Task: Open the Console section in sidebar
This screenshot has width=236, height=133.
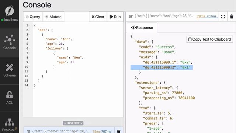Action: [10, 42]
